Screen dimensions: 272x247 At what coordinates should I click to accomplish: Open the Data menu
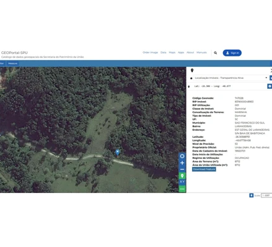pyautogui.click(x=164, y=53)
